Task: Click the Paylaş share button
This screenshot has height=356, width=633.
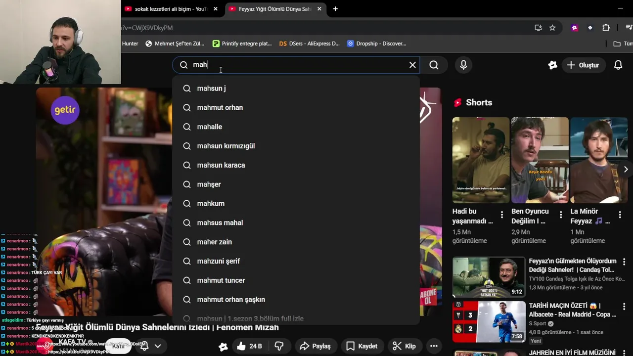Action: pos(315,346)
